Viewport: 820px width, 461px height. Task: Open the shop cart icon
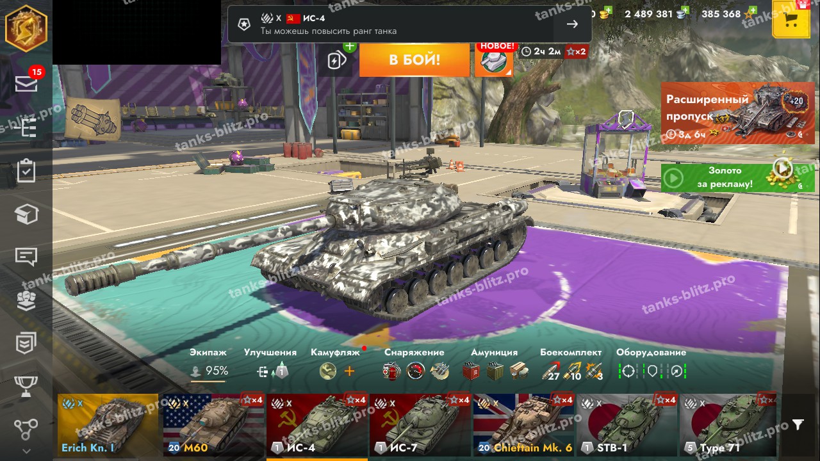coord(791,19)
